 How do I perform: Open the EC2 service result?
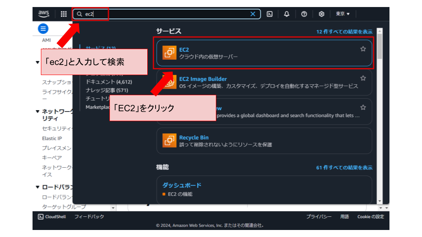click(x=264, y=53)
